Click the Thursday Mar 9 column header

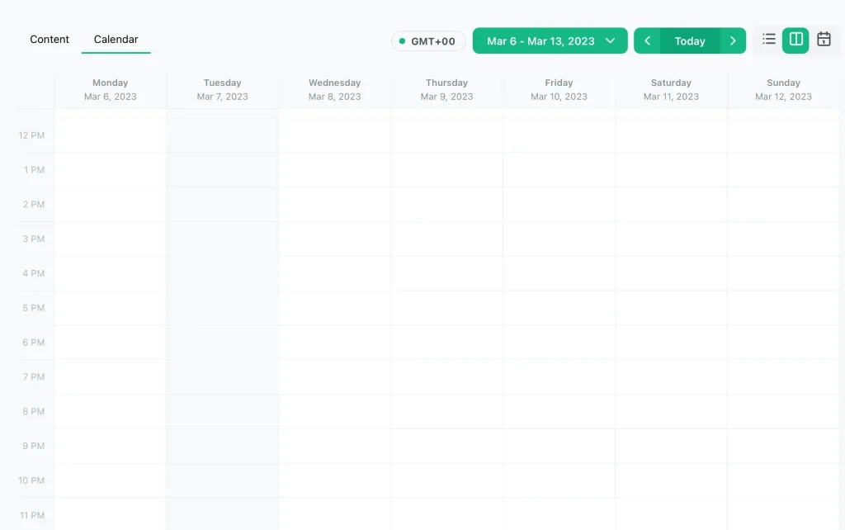[x=447, y=89]
